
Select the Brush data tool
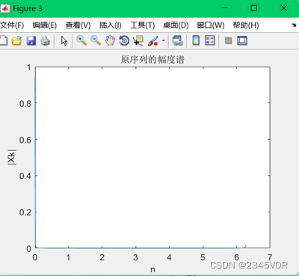[152, 41]
